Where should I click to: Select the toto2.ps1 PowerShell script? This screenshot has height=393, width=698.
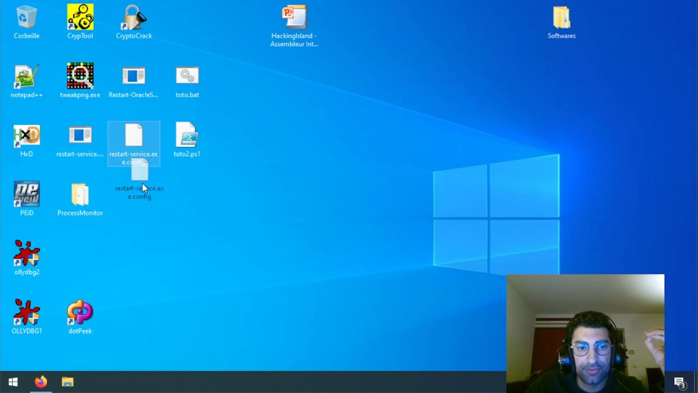(187, 140)
